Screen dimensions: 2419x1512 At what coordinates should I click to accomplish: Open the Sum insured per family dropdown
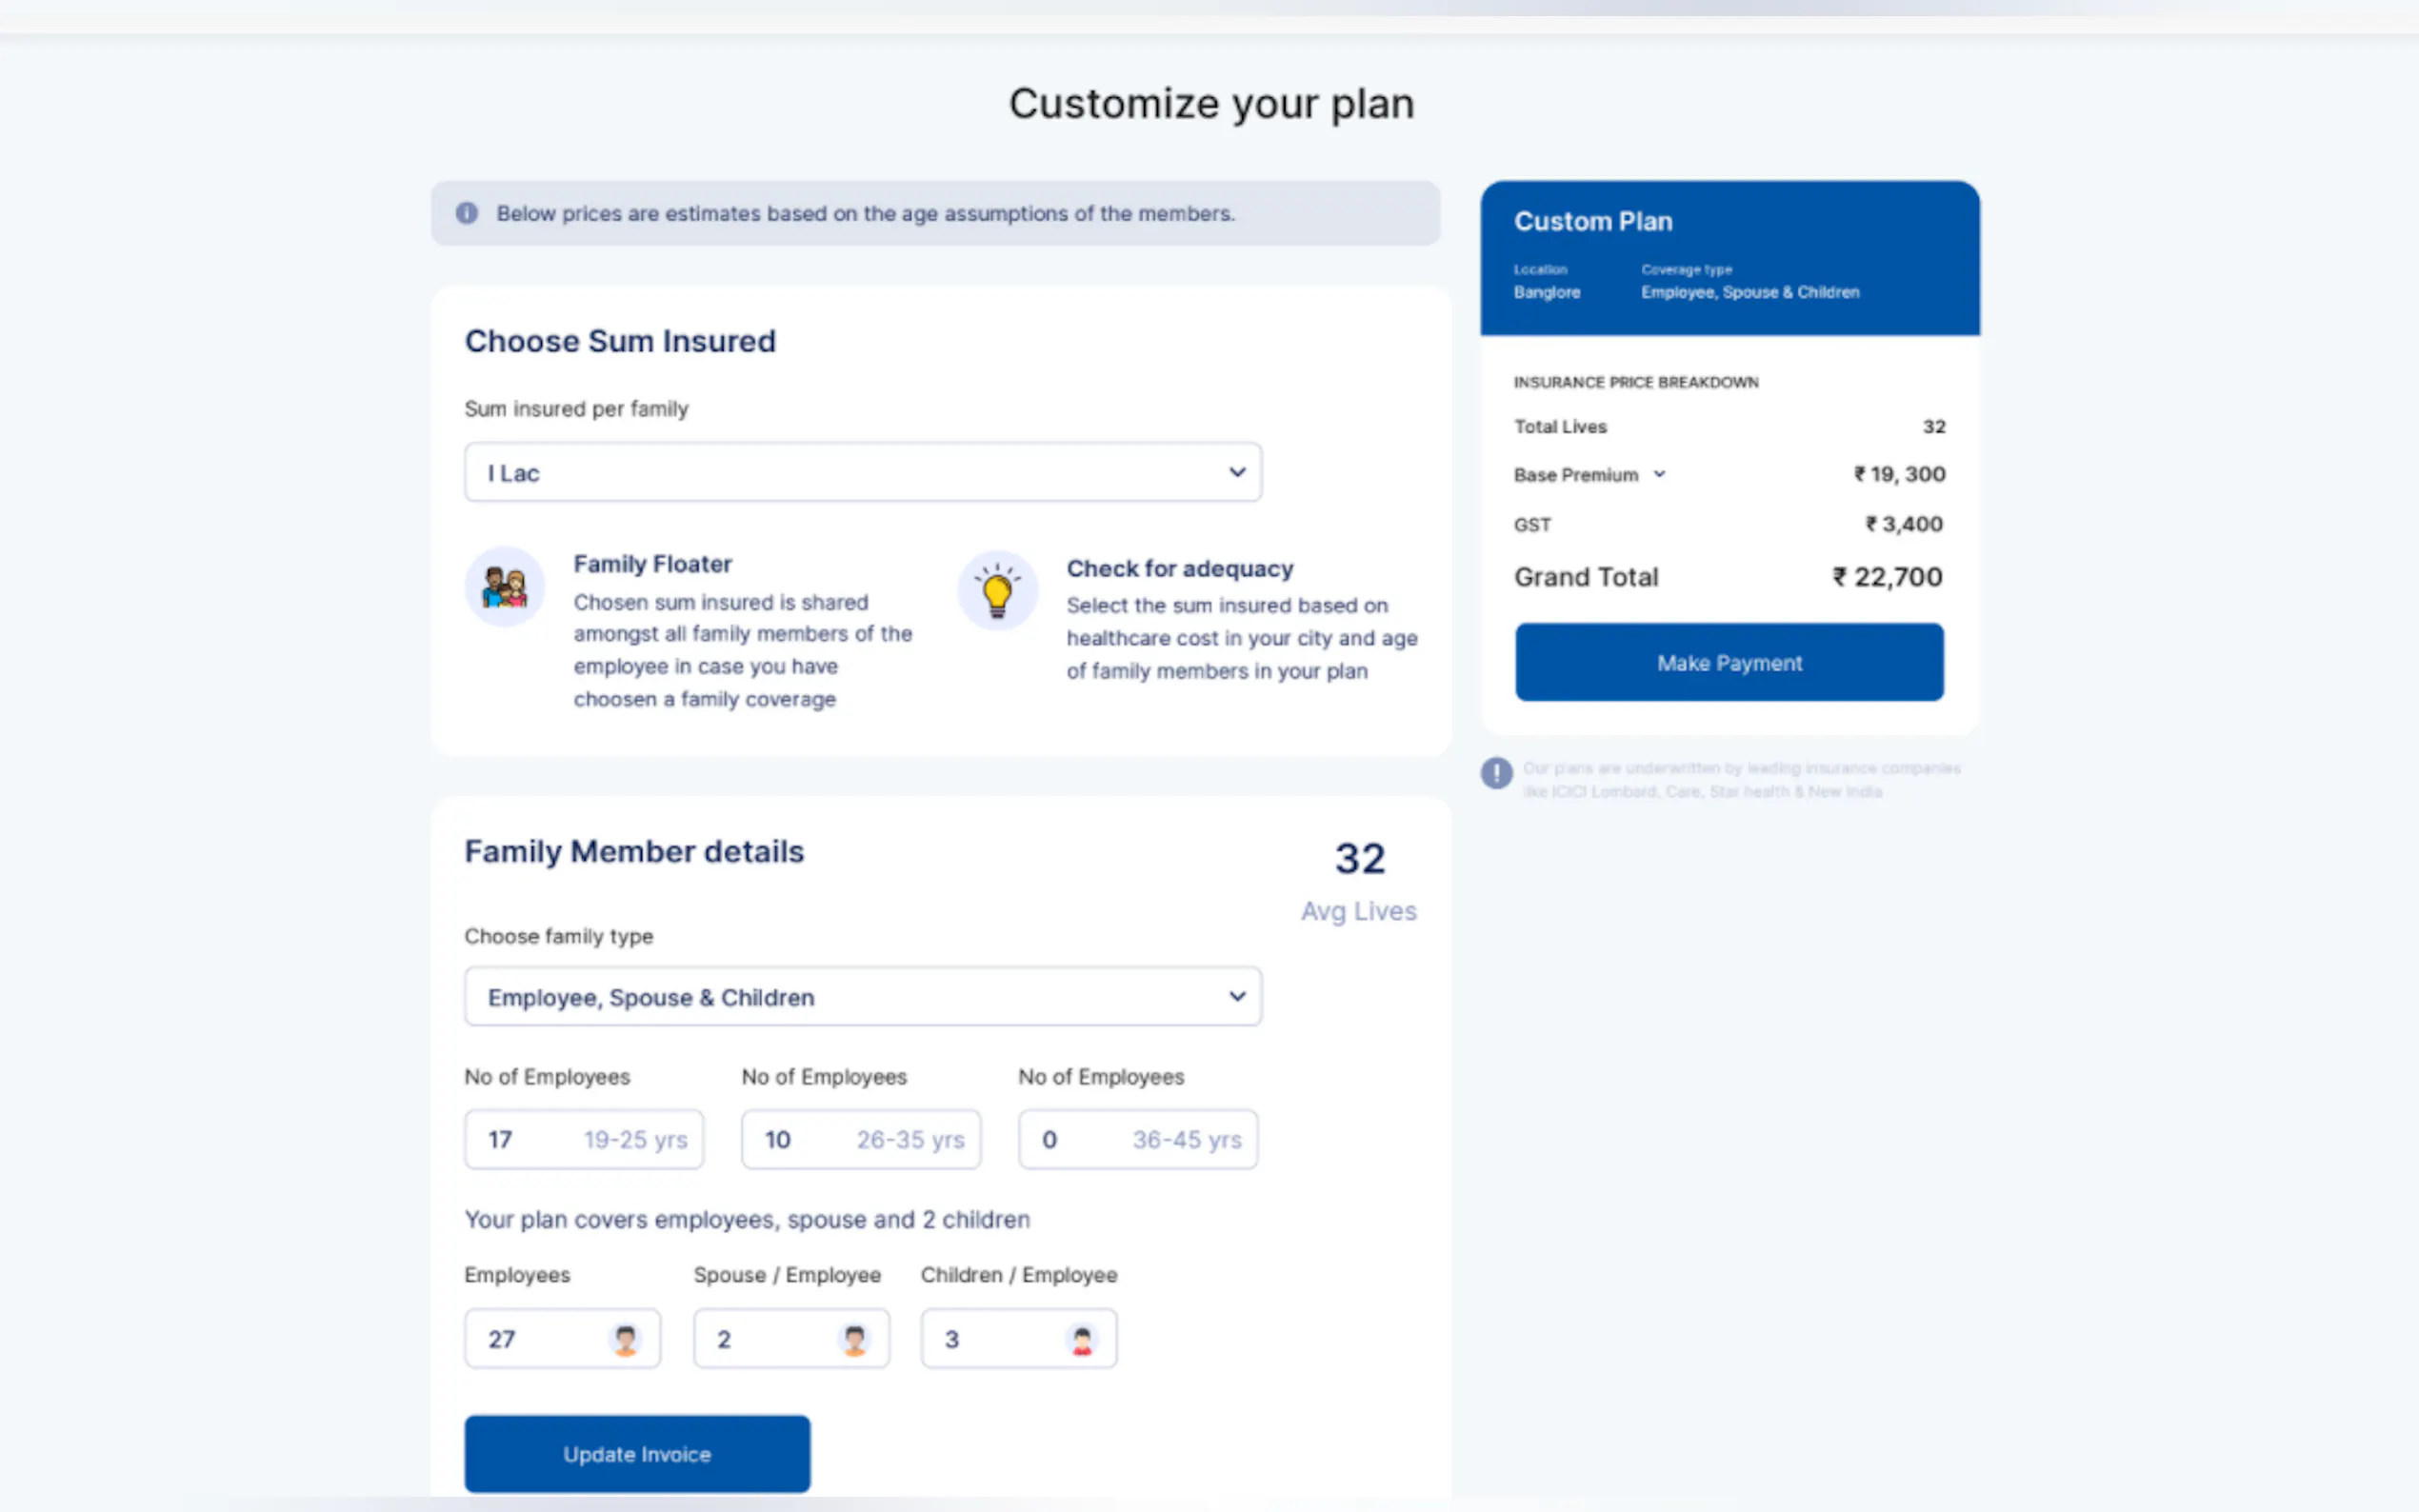click(862, 473)
